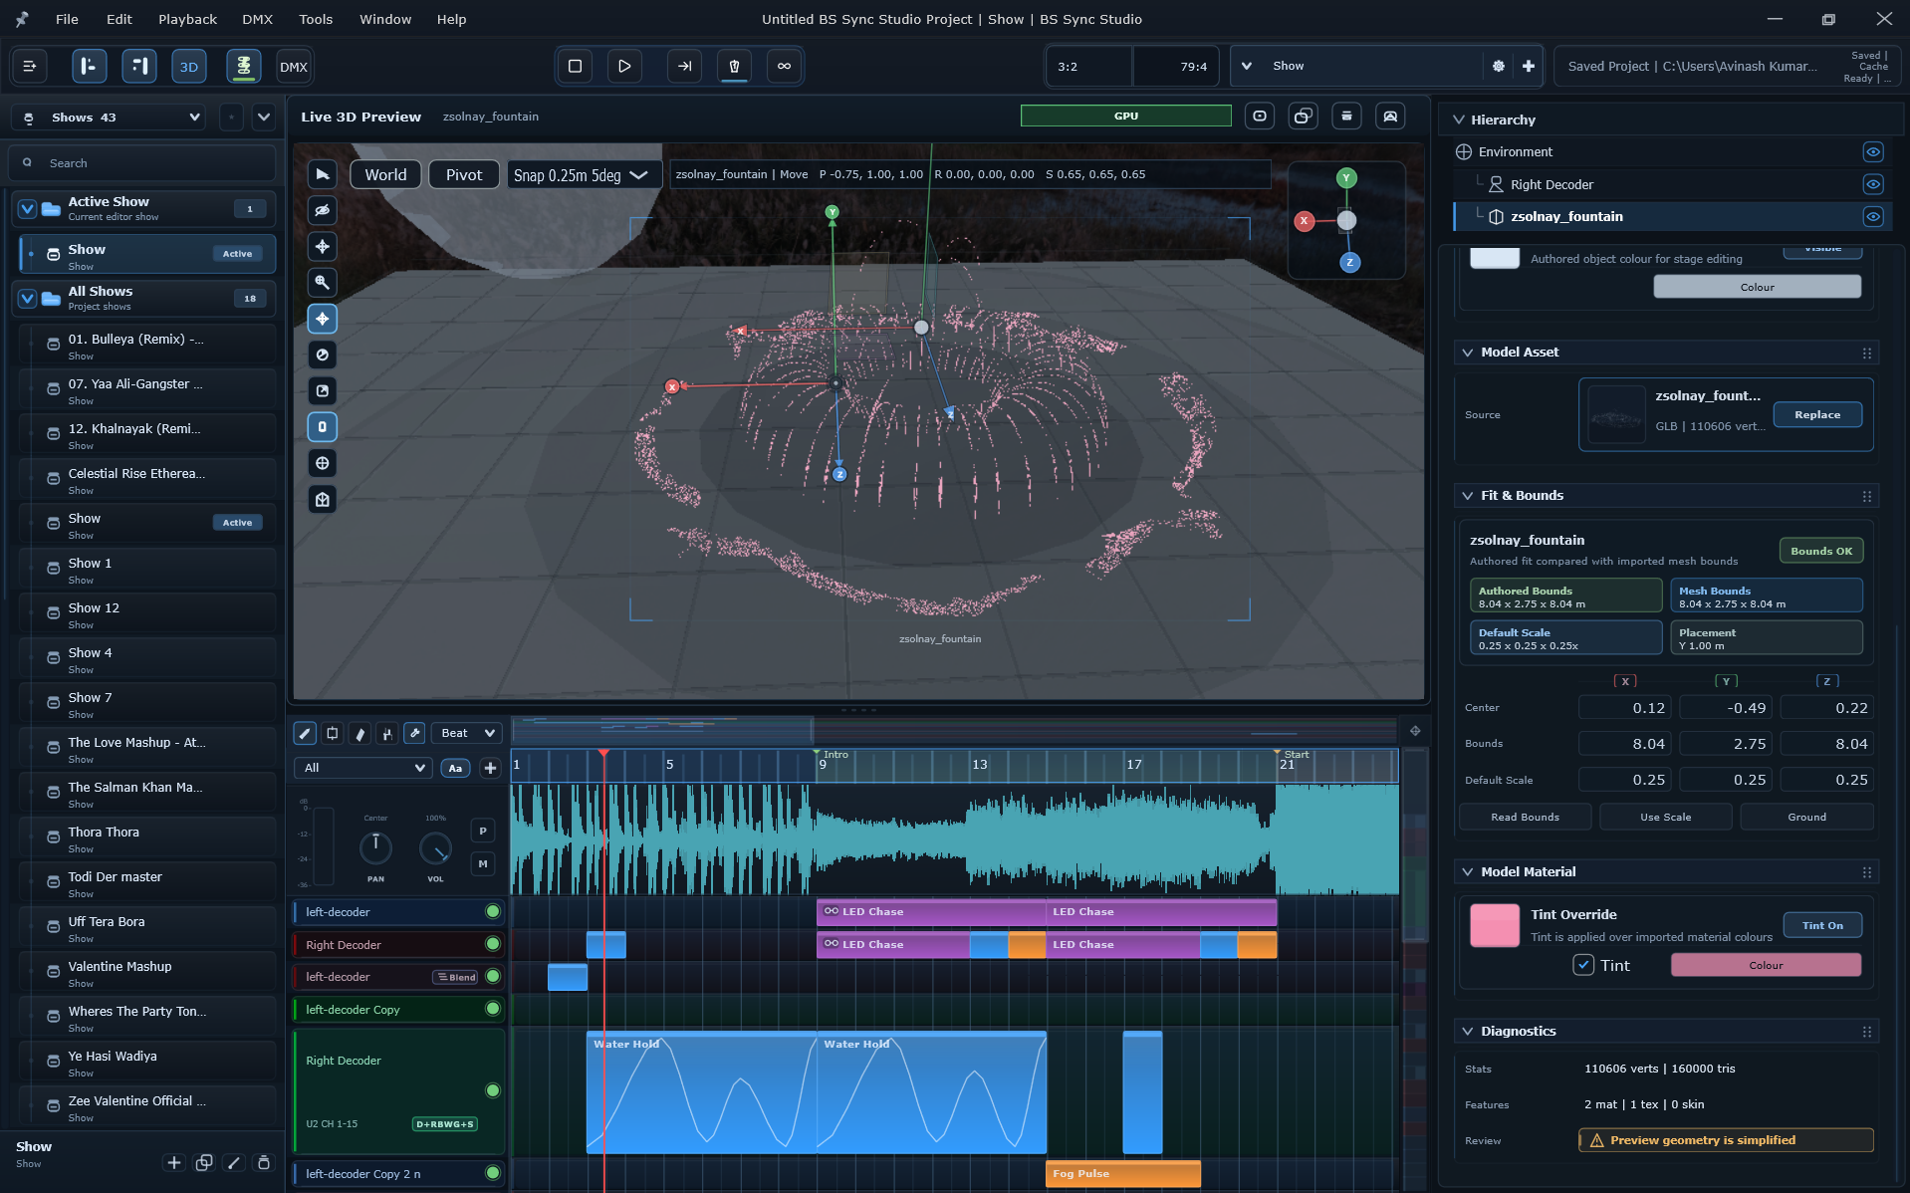Toggle the loop infinity icon
The width and height of the screenshot is (1910, 1193).
(784, 66)
